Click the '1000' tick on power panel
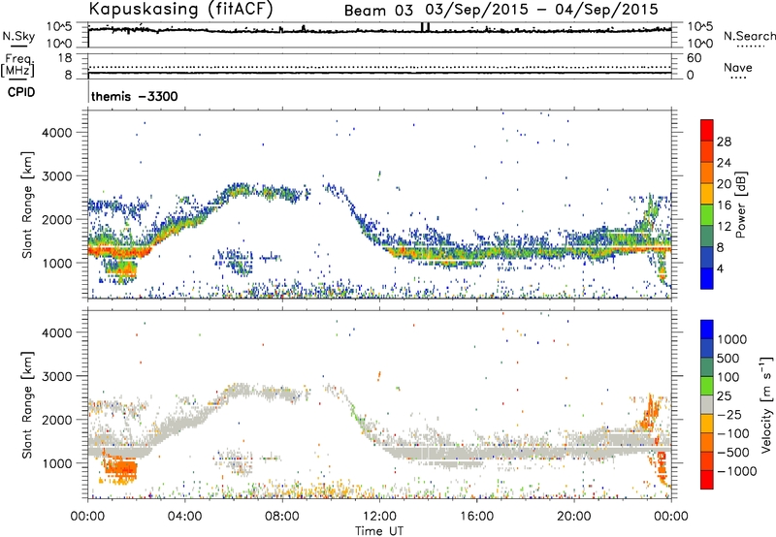This screenshot has width=776, height=537. click(x=57, y=263)
